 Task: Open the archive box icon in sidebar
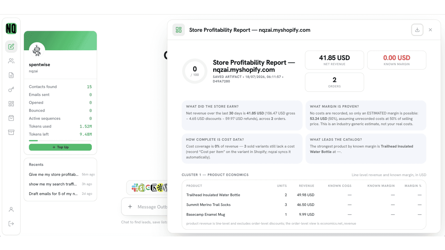pos(11,132)
